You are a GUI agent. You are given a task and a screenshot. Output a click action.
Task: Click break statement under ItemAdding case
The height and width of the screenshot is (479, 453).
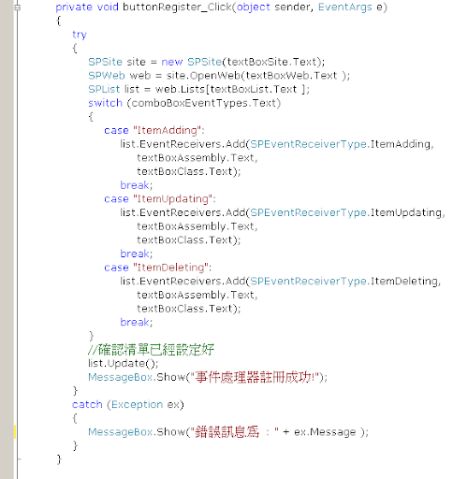coord(137,185)
